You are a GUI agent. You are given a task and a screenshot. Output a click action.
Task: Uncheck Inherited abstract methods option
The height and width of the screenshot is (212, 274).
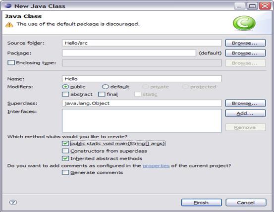tap(65, 159)
